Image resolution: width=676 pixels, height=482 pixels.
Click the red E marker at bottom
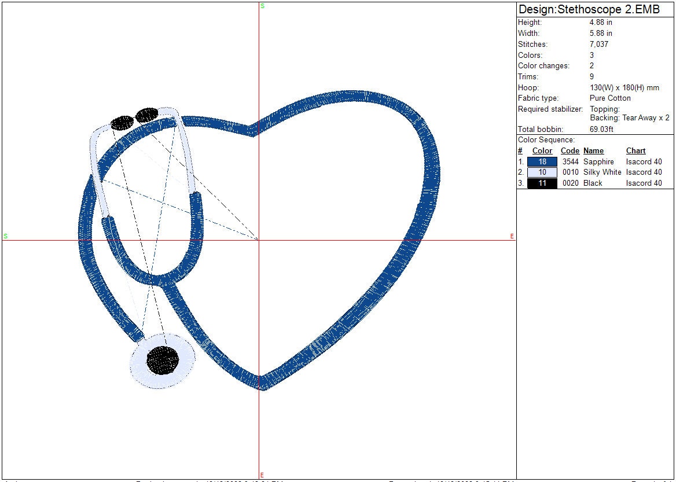pos(262,475)
